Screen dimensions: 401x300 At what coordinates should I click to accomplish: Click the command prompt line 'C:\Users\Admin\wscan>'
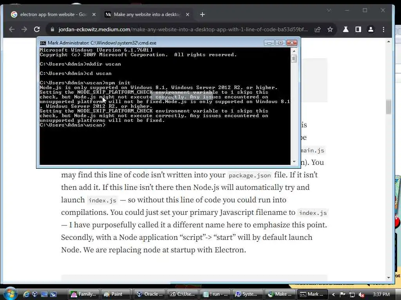[x=72, y=125]
